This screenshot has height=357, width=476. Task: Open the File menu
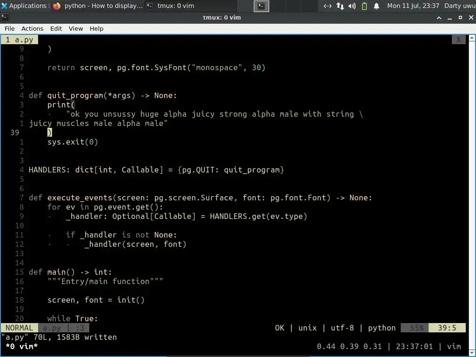pyautogui.click(x=9, y=28)
